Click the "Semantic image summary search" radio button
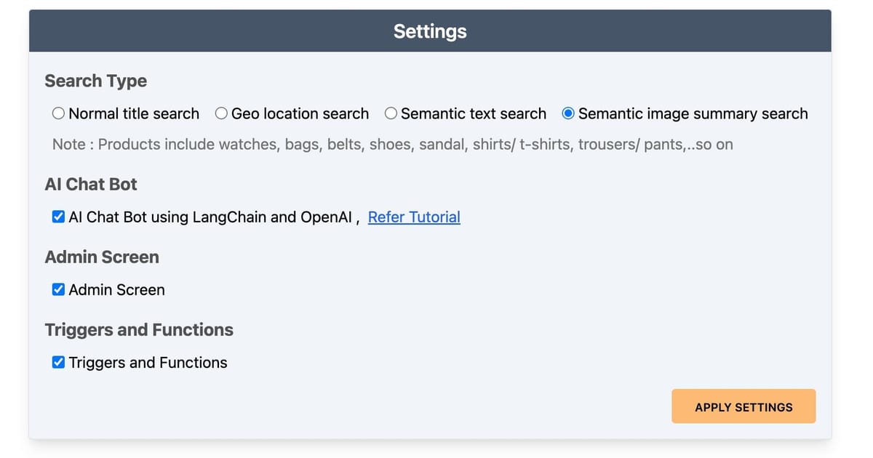 click(x=568, y=113)
